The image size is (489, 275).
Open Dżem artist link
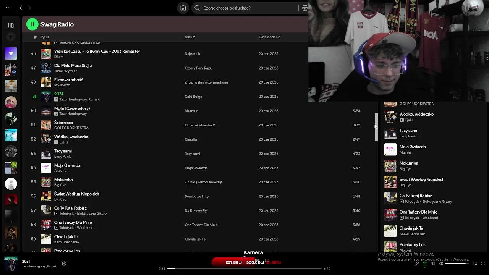[59, 57]
